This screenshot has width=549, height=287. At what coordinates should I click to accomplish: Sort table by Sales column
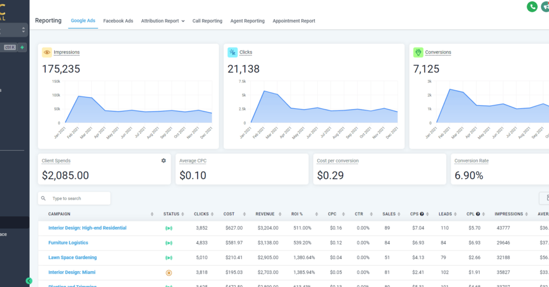[399, 214]
